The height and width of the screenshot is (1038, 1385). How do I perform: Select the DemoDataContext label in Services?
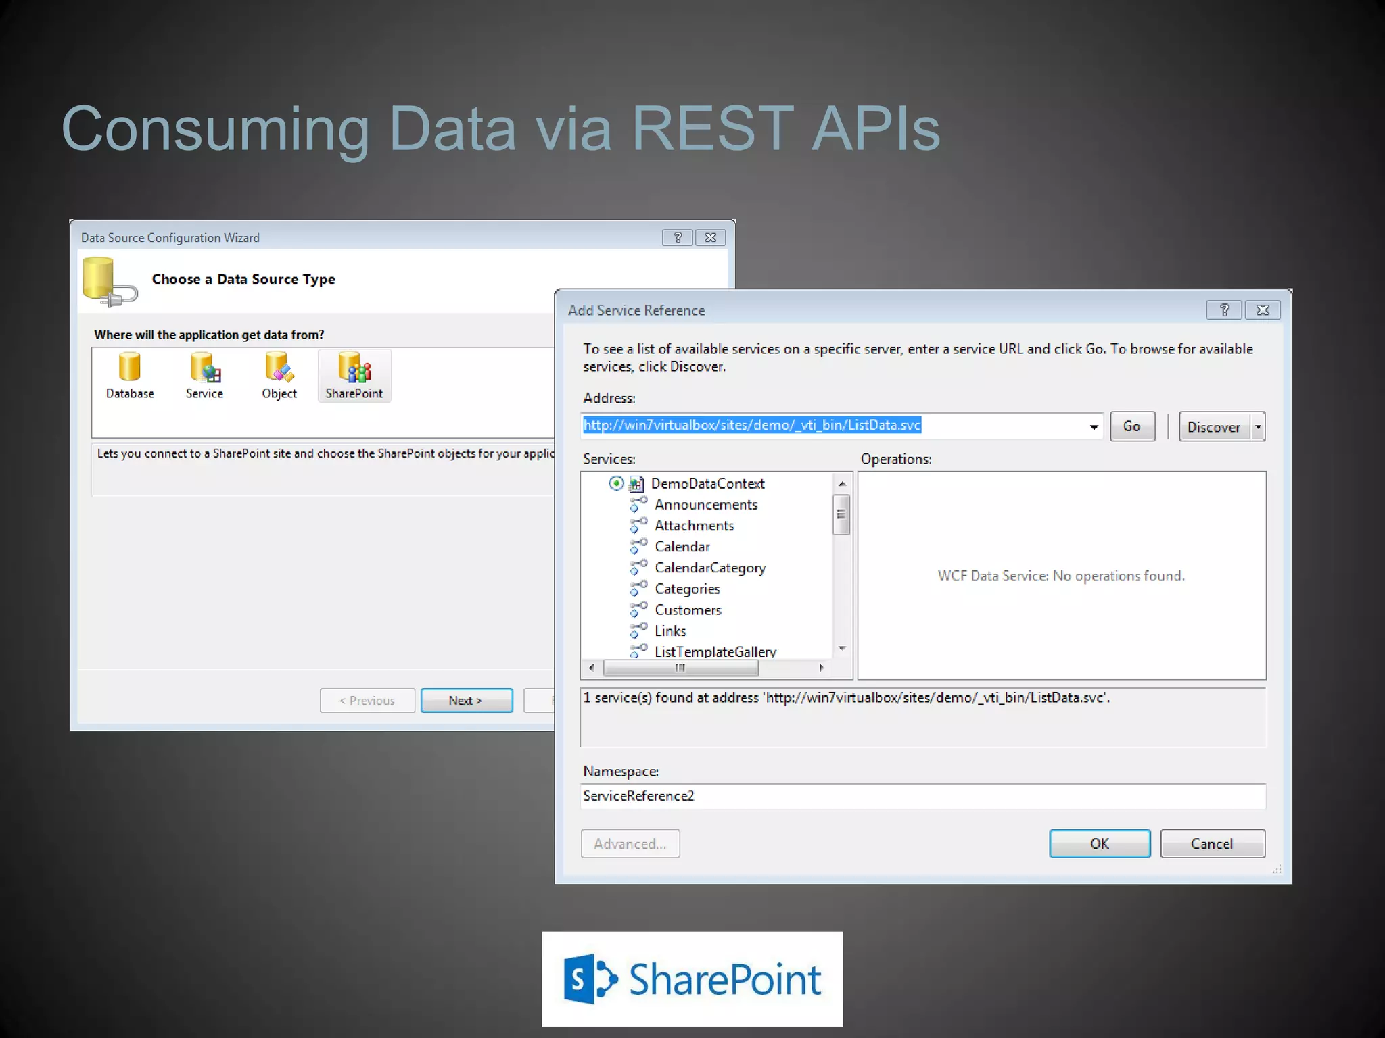click(707, 484)
